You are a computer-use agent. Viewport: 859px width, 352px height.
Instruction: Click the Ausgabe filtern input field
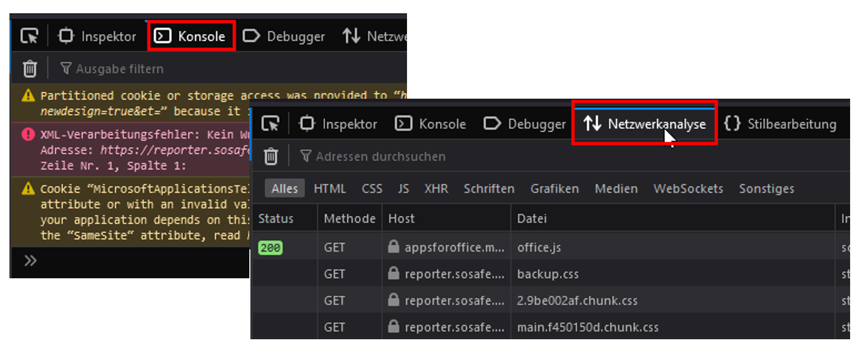coord(119,69)
